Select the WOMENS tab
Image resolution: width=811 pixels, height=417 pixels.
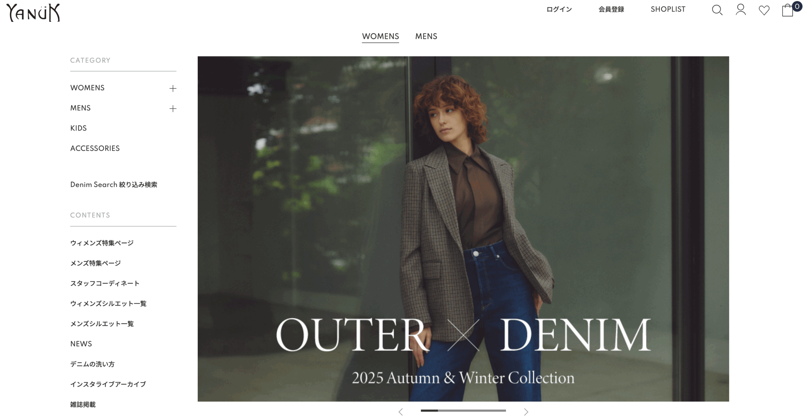tap(380, 36)
